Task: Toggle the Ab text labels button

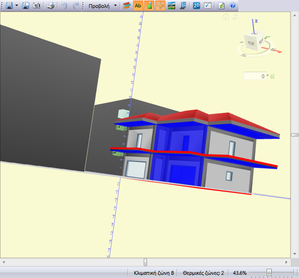Action: coord(138,6)
